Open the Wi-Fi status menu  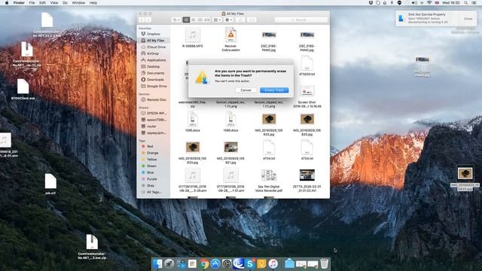click(x=429, y=3)
